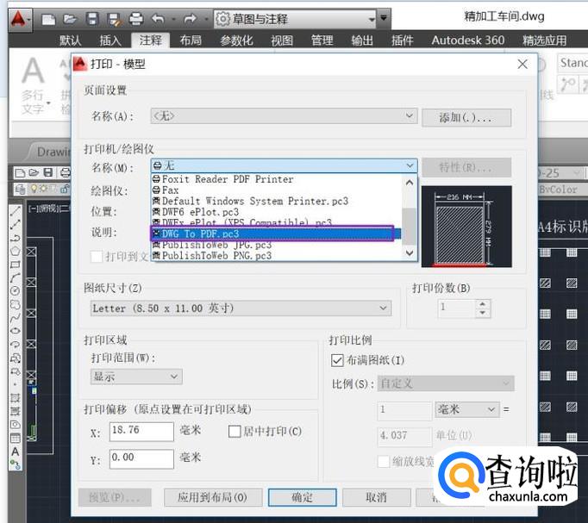Select the Polygon draw tool
588x523 pixels.
(15, 251)
